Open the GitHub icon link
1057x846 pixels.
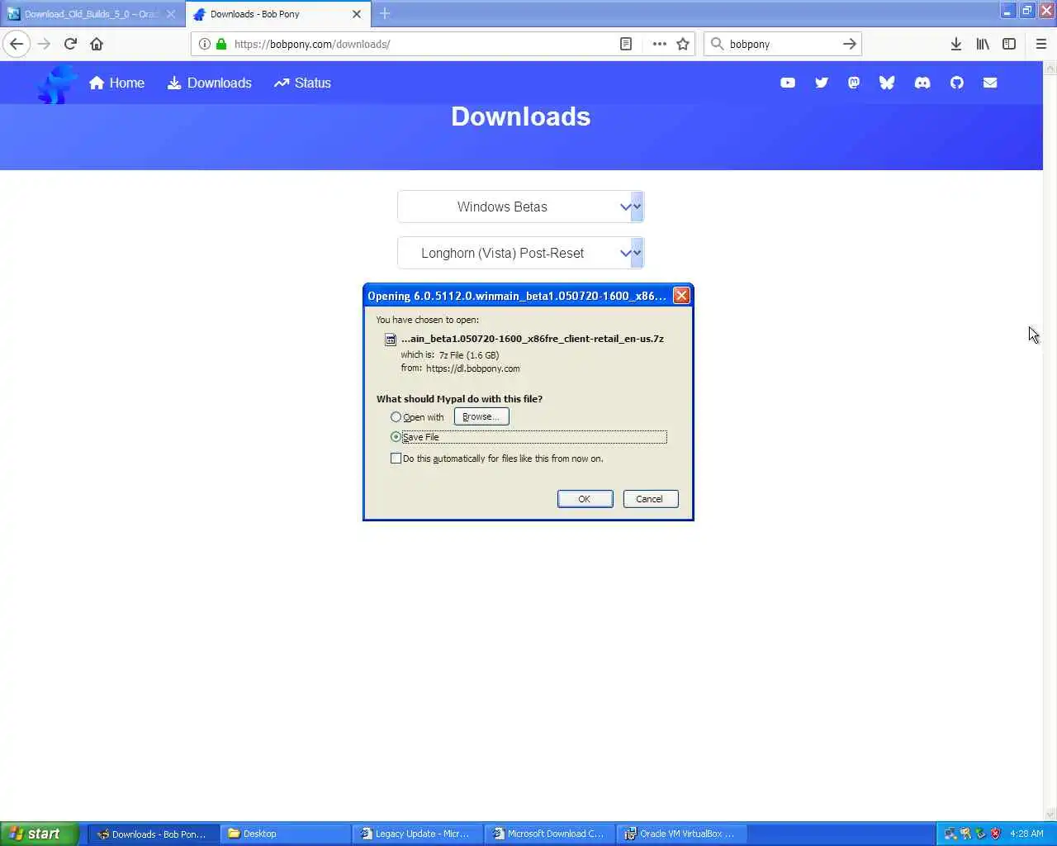point(957,83)
